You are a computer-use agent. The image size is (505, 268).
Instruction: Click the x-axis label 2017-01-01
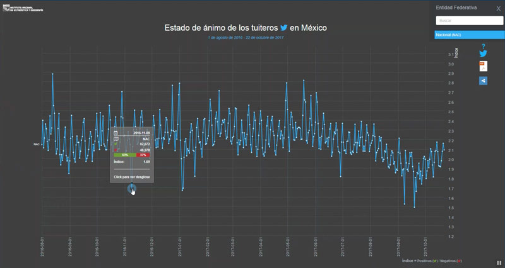[180, 247]
